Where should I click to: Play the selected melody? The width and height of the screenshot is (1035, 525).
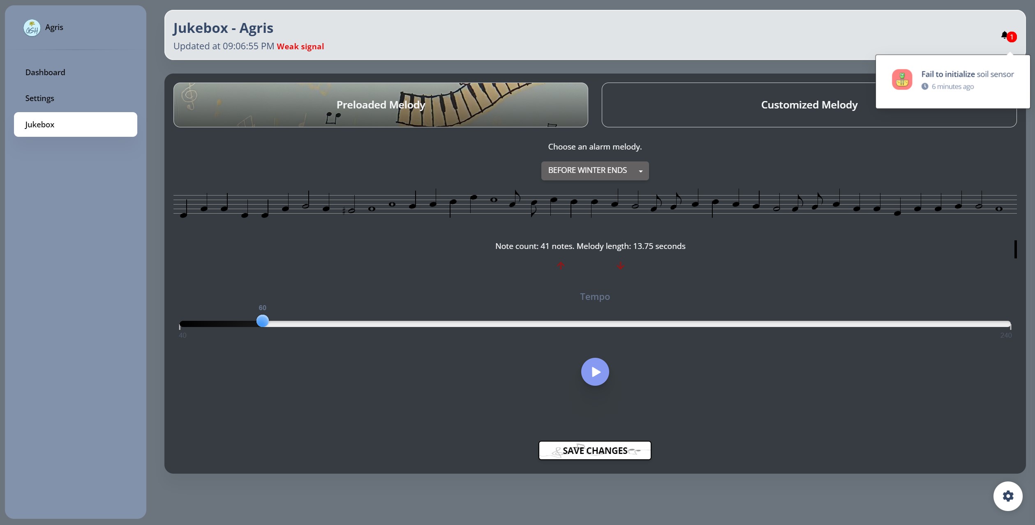click(x=595, y=372)
